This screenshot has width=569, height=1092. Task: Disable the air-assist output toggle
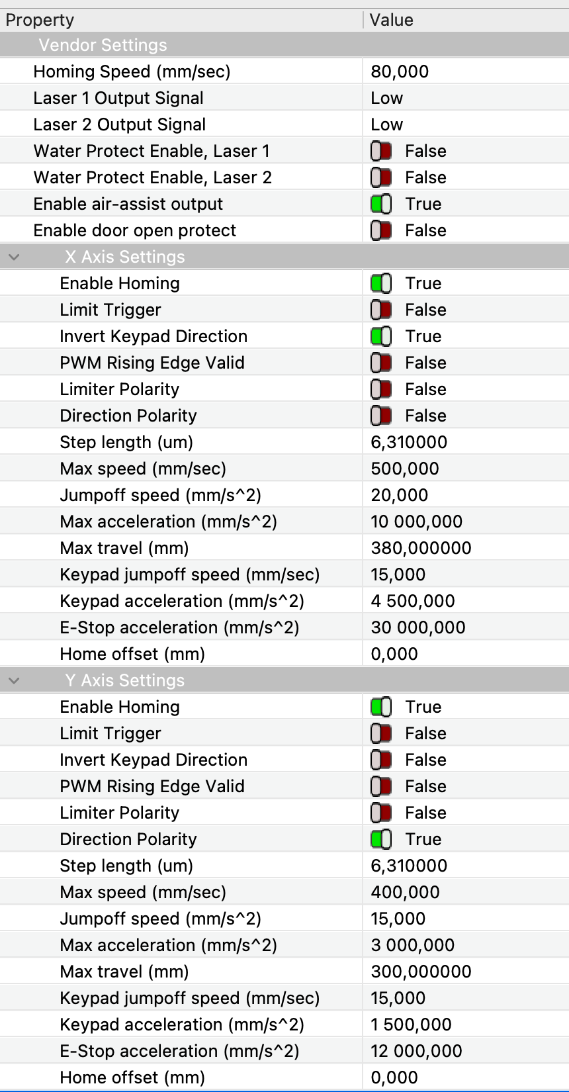tap(381, 204)
